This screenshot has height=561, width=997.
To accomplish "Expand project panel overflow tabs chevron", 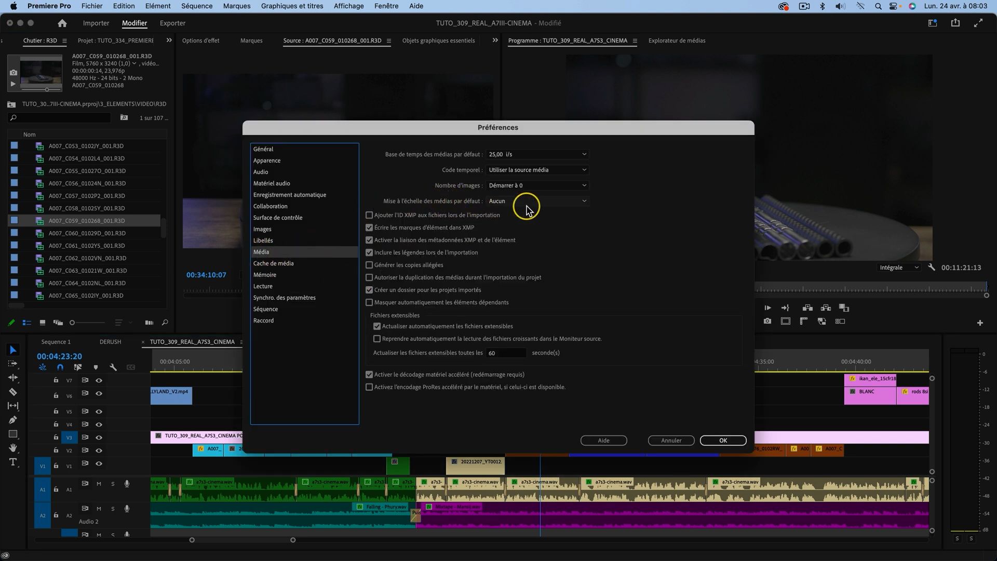I will point(169,40).
